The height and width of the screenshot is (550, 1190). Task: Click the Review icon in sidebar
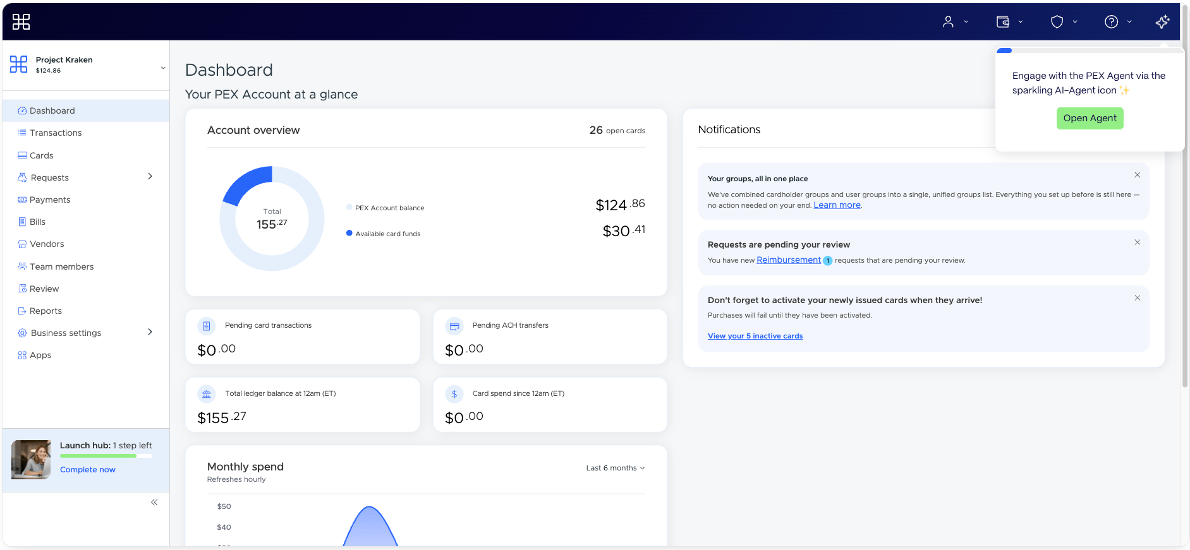[x=22, y=289]
